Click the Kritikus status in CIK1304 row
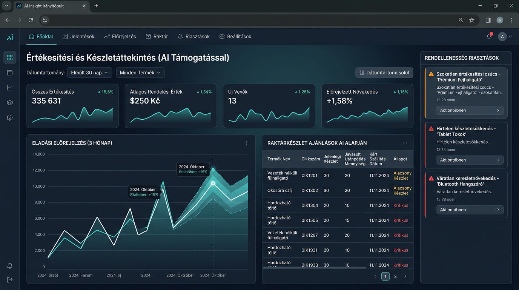519x290 pixels. tap(401, 205)
